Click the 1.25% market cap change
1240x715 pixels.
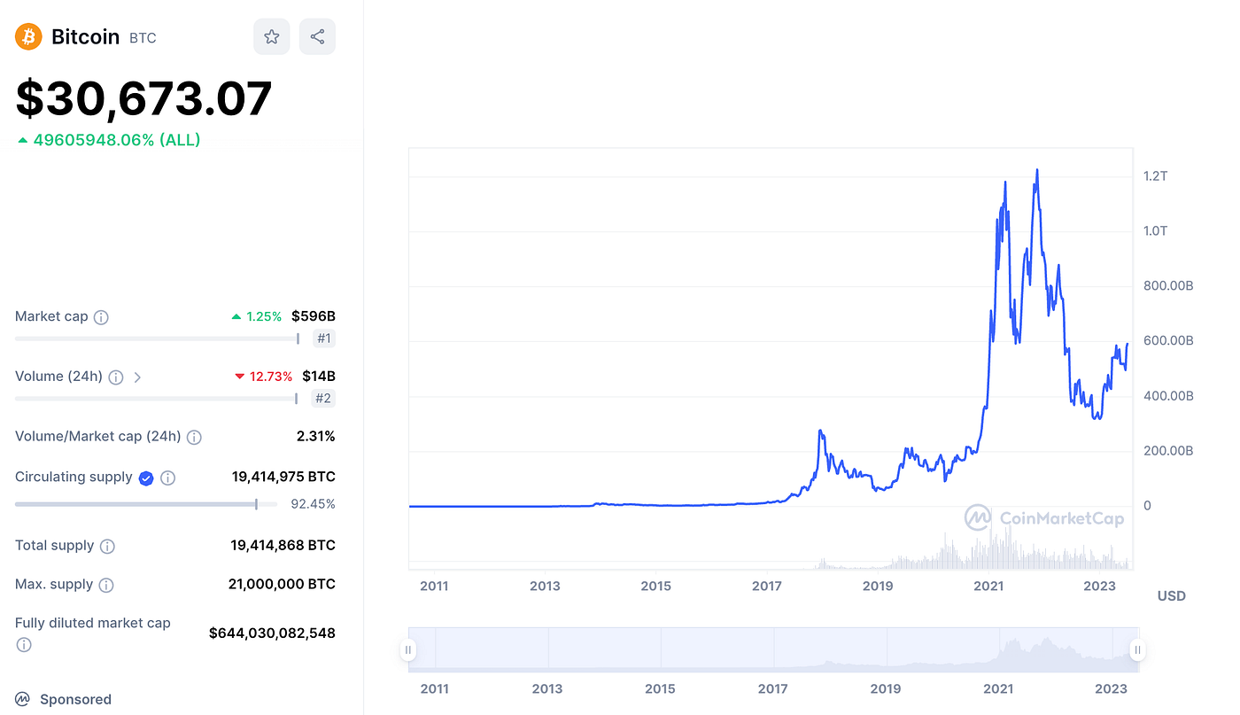pos(257,316)
